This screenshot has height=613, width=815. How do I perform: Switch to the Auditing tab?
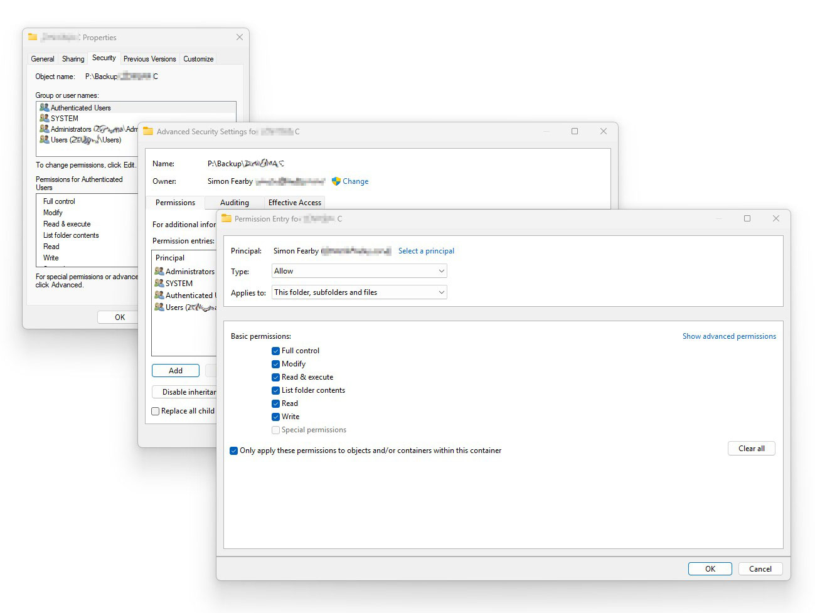(233, 202)
